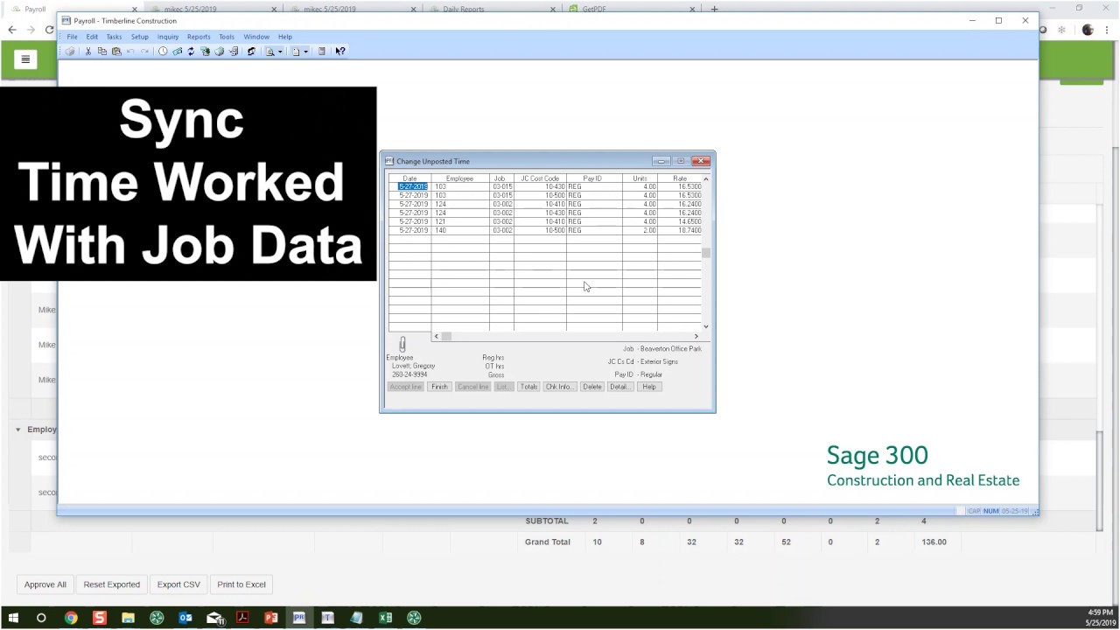
Task: Click the Delete button in dialog
Action: coord(592,387)
